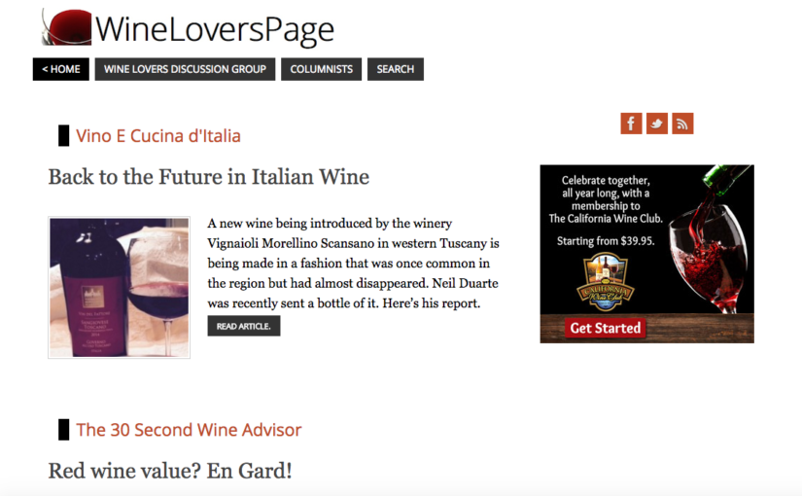The height and width of the screenshot is (496, 802).
Task: Open The 30 Second Wine Advisor link
Action: [x=189, y=430]
